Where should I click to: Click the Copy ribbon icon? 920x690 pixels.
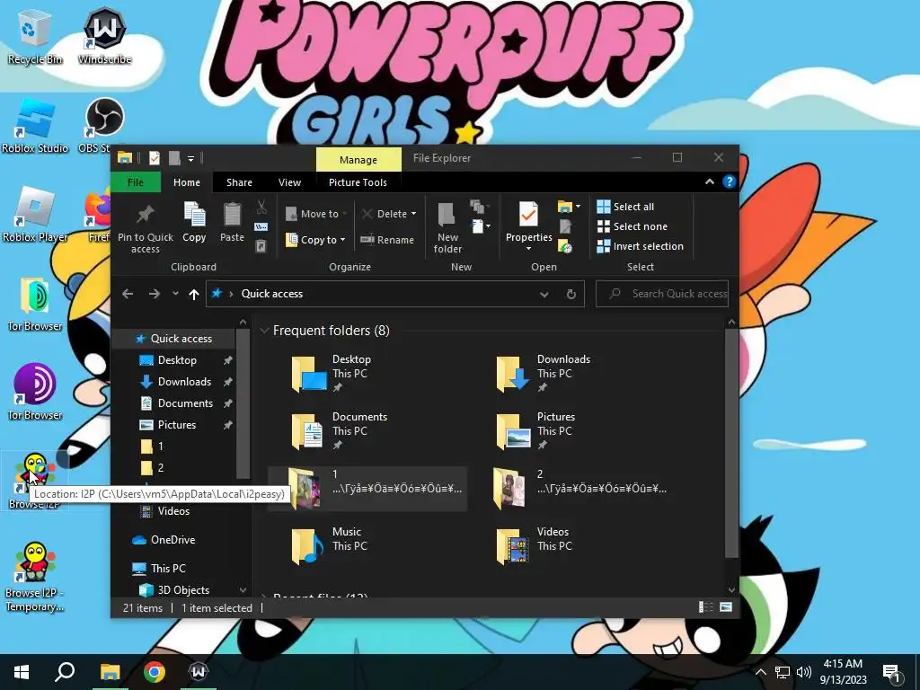pyautogui.click(x=194, y=214)
